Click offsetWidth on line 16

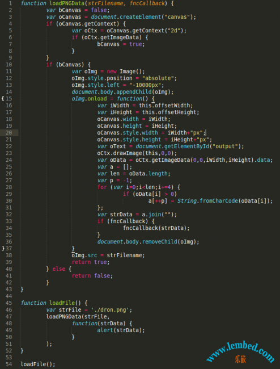tap(173, 106)
